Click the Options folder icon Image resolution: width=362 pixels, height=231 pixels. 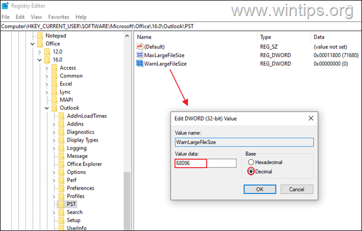point(62,172)
